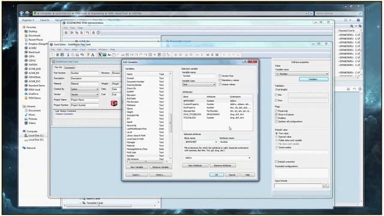Viewport: 384px width, 216px height.
Task: Open the Control menu in Card Editor
Action: [92, 49]
